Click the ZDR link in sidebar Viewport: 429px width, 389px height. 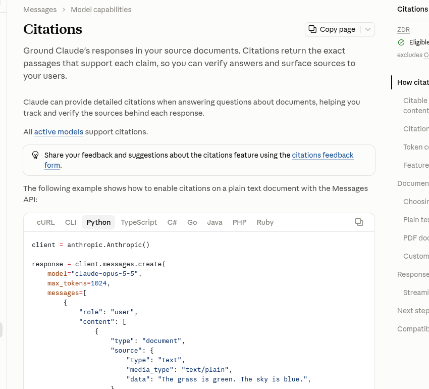point(404,30)
